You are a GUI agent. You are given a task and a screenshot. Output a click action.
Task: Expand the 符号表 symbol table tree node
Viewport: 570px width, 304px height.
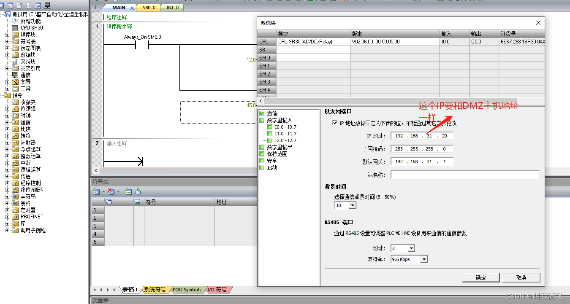pos(7,41)
